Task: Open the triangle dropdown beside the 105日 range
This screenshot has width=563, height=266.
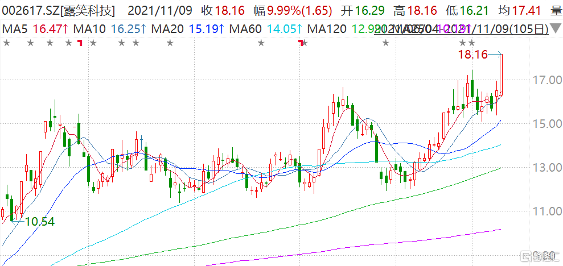Action: (x=556, y=28)
